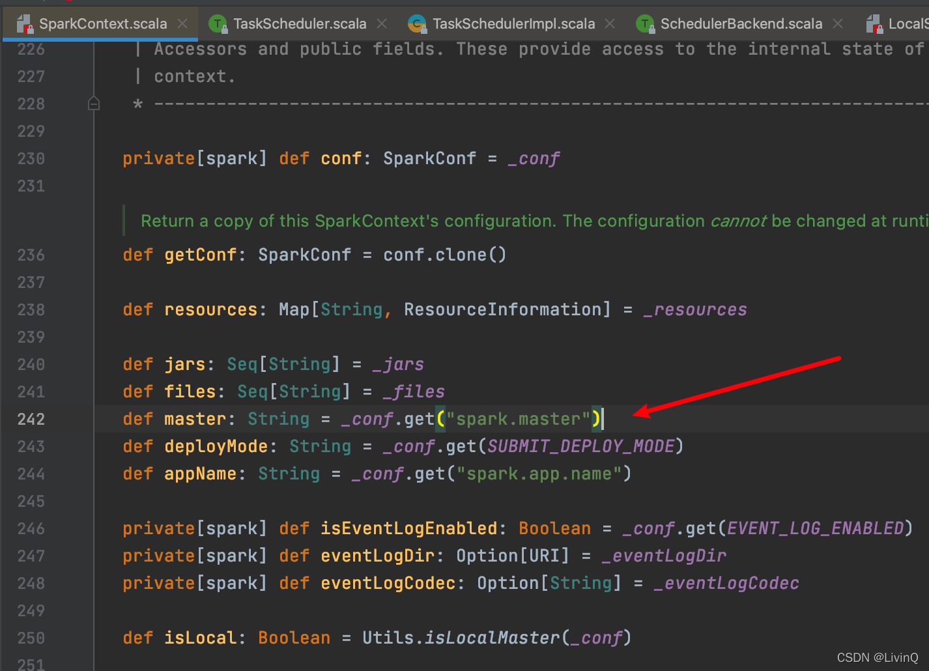Click the SparkConf type on line 230
This screenshot has height=671, width=929.
point(430,158)
